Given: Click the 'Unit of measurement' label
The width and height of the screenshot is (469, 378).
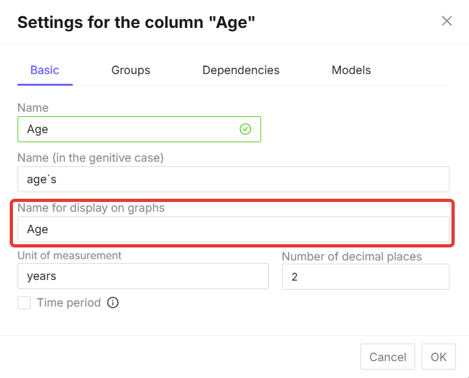Looking at the screenshot, I should [x=70, y=255].
